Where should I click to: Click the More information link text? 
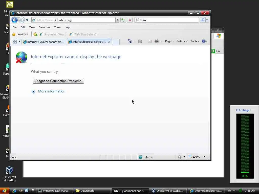(x=52, y=91)
